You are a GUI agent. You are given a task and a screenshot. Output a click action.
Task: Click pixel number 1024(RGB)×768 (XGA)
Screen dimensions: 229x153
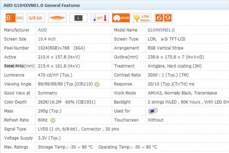coord(61,48)
